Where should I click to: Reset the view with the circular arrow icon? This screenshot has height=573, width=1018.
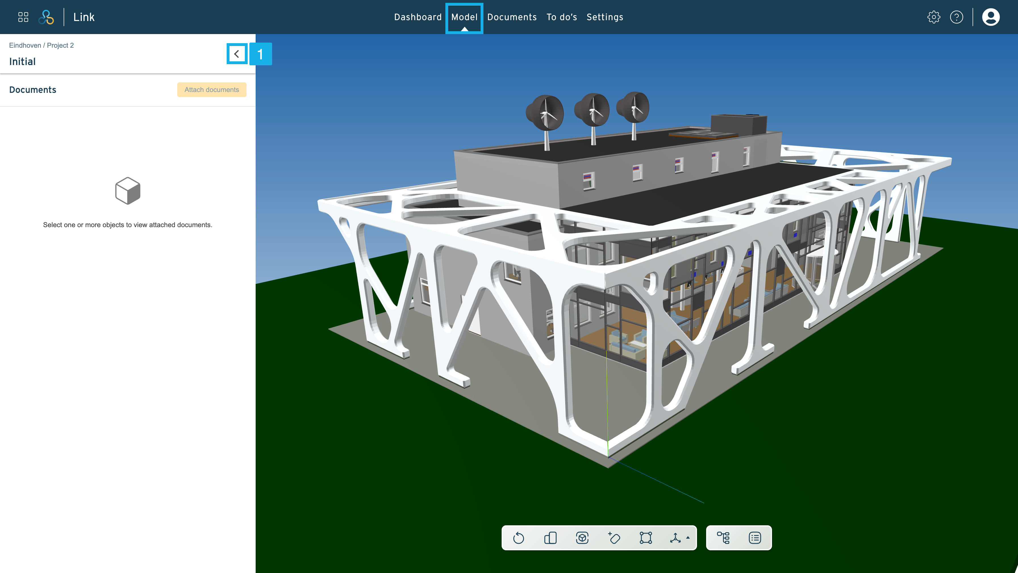point(518,538)
